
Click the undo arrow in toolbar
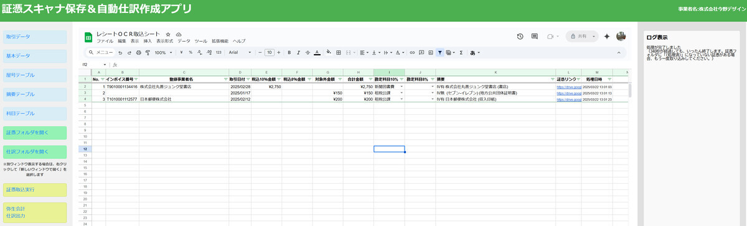point(120,53)
